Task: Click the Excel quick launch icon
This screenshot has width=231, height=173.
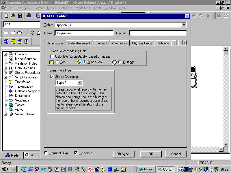Action: coord(64,169)
